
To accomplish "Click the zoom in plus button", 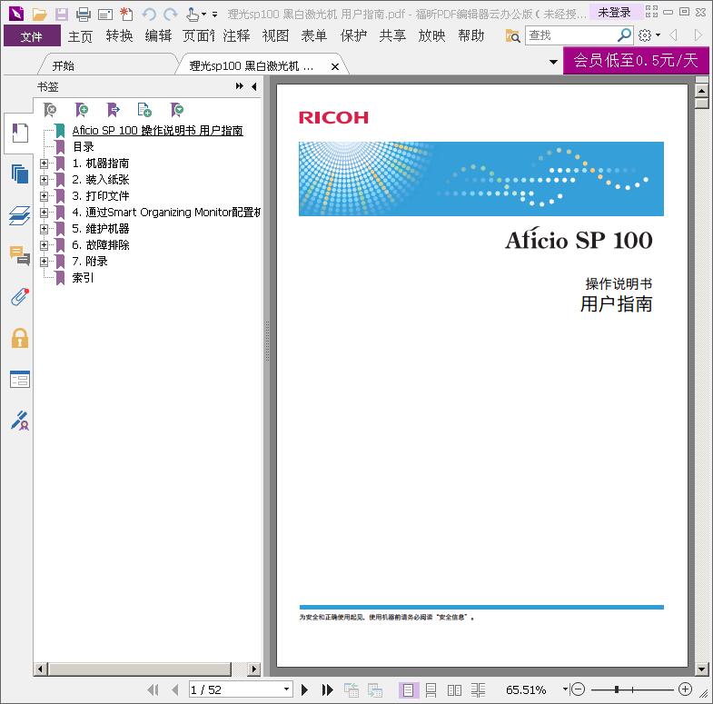I will (x=685, y=689).
